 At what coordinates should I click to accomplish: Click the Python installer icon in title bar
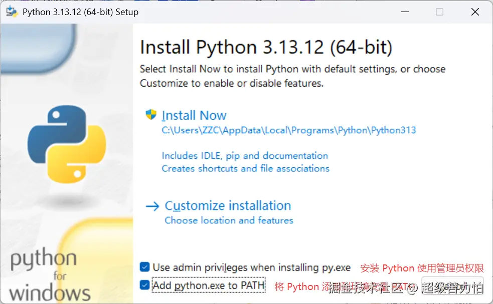[12, 12]
